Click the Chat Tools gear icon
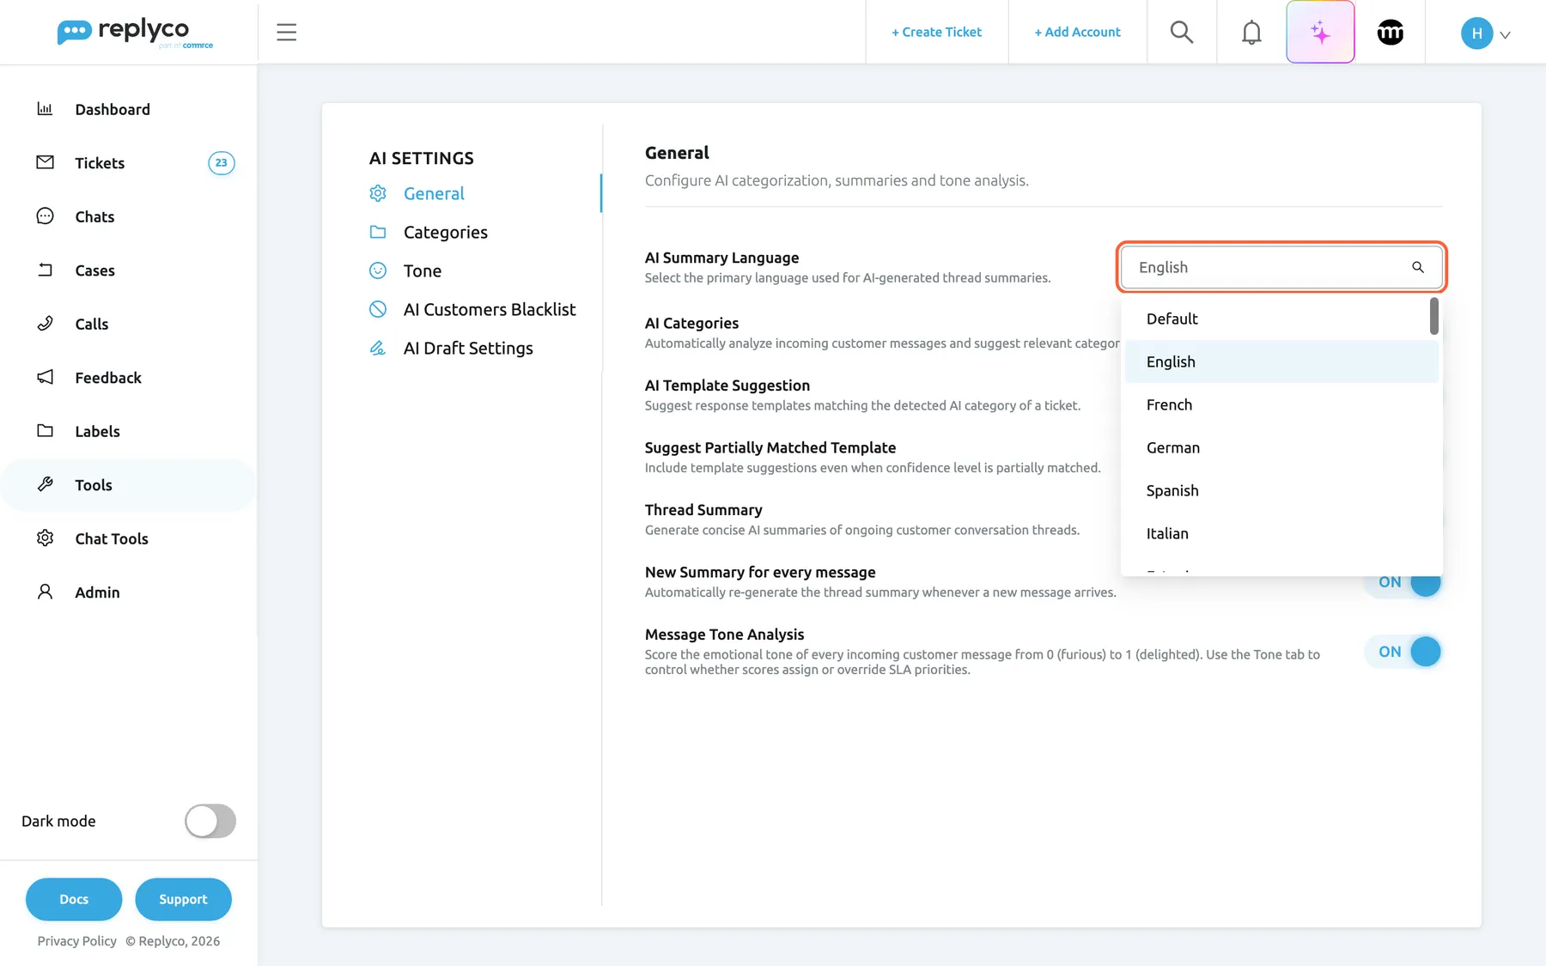The image size is (1546, 966). [45, 538]
